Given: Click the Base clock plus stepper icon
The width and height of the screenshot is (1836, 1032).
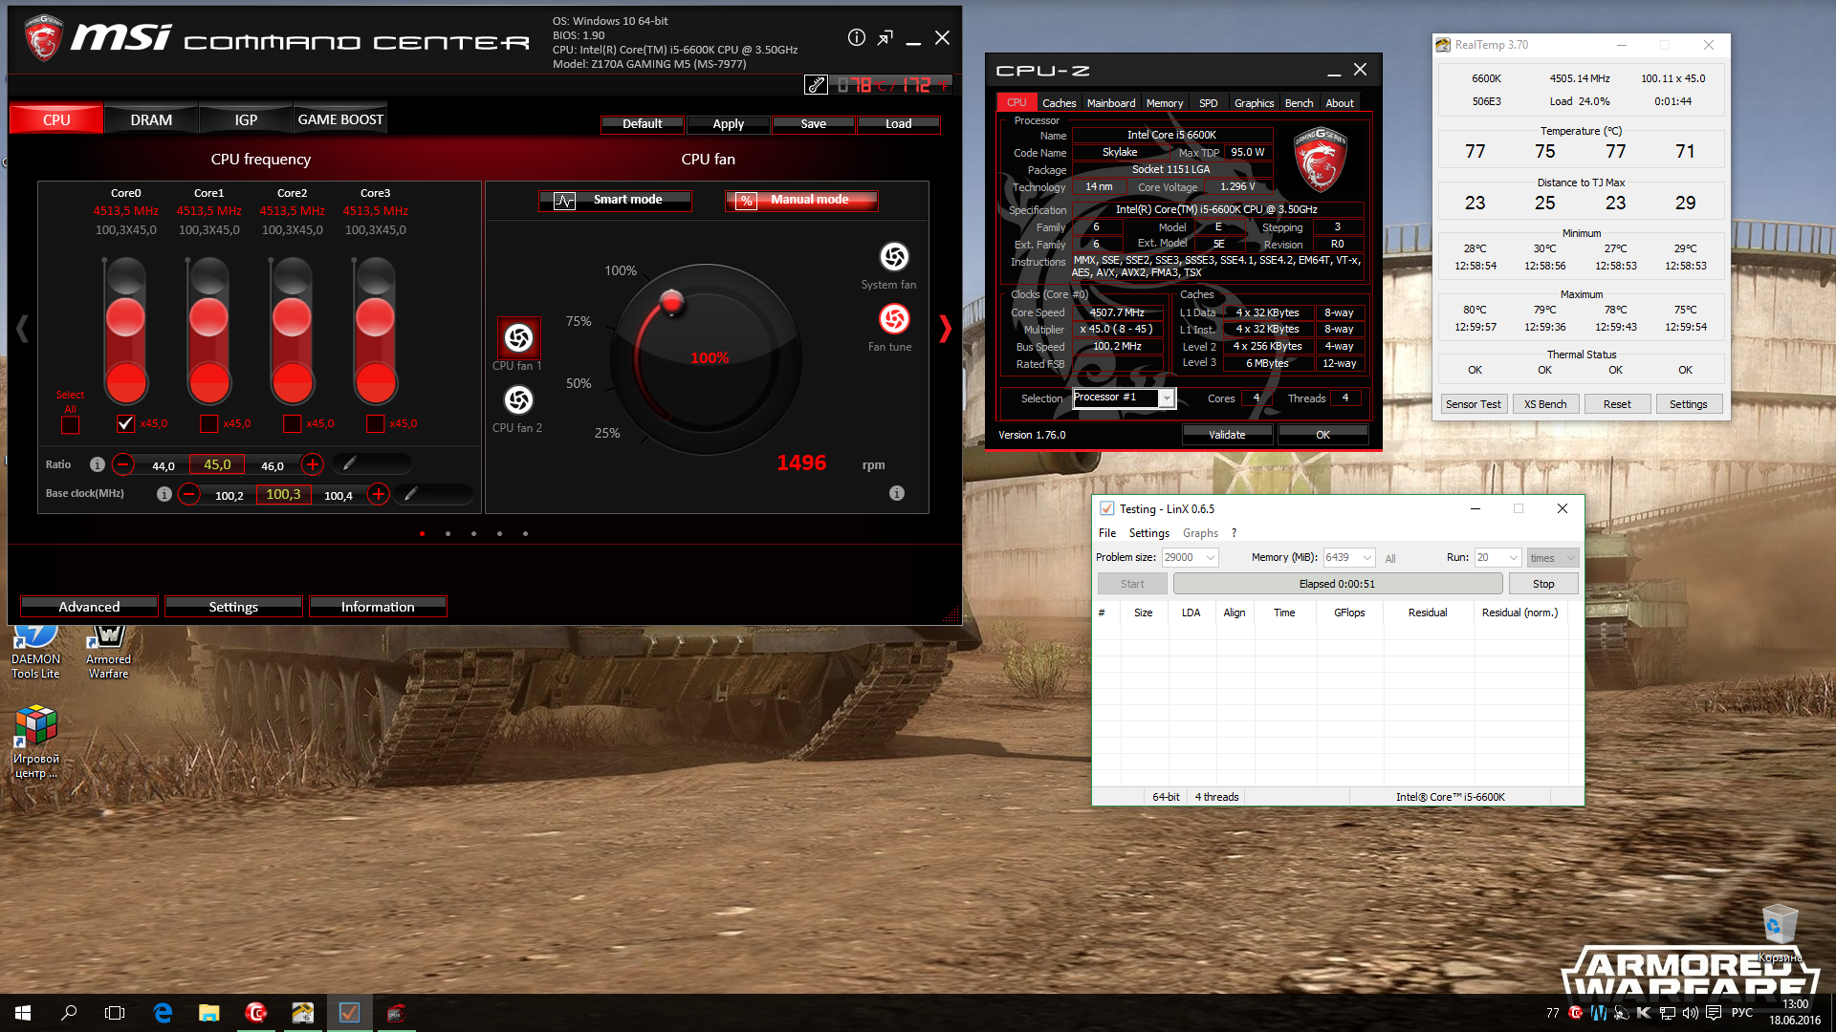Looking at the screenshot, I should coord(379,494).
